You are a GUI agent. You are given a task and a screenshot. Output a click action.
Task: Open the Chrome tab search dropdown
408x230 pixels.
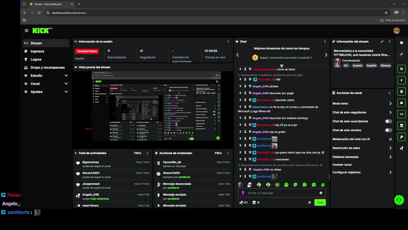(x=24, y=4)
